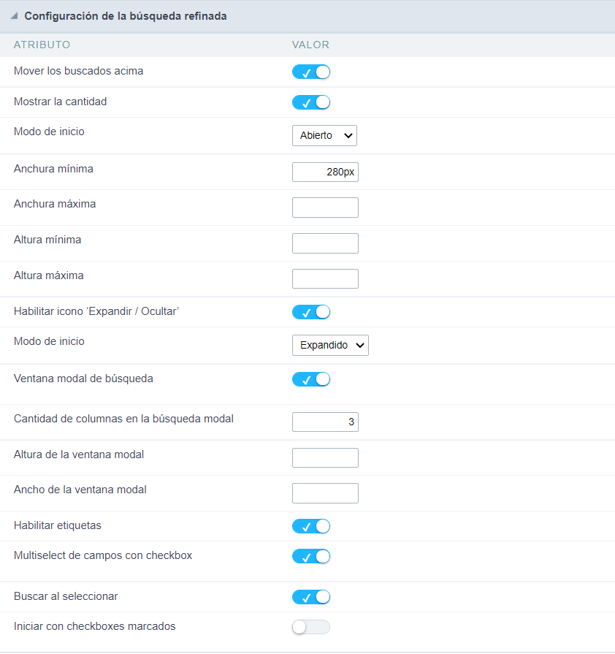Toggle Mostrar la cantidad off
Image resolution: width=615 pixels, height=654 pixels.
coord(311,102)
